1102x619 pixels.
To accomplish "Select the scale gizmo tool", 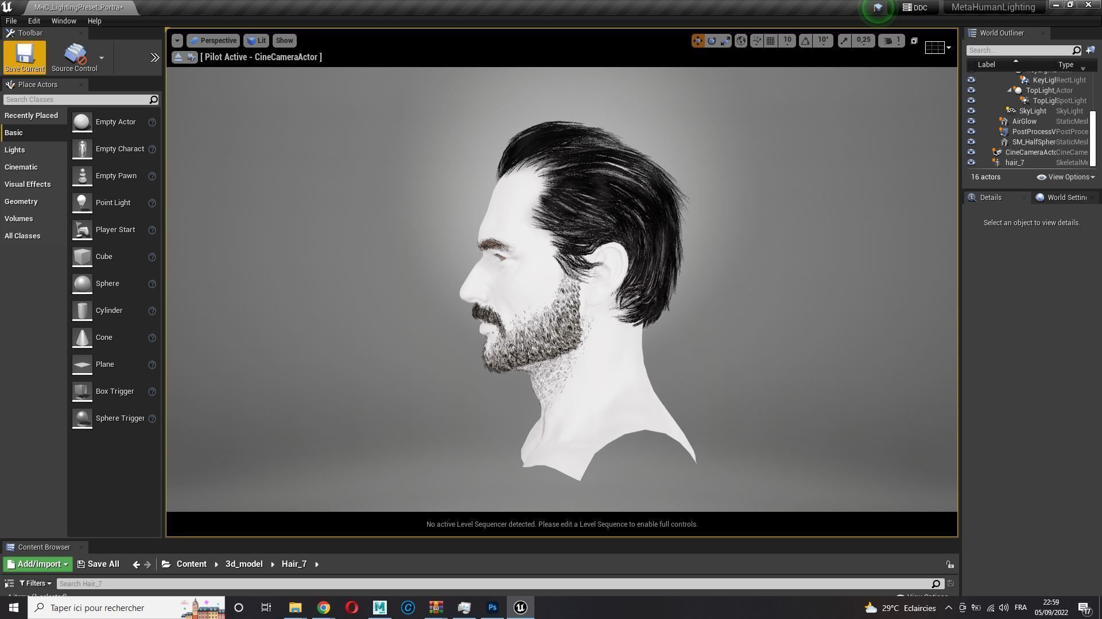I will 725,41.
